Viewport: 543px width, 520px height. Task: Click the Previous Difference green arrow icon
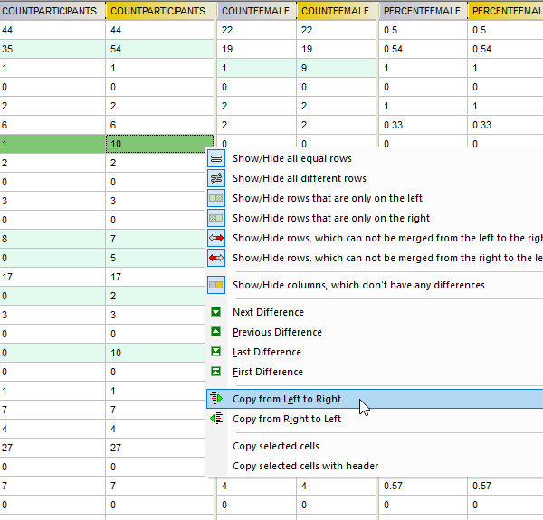(x=216, y=332)
